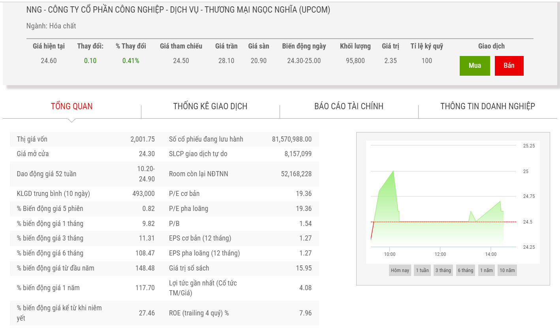The width and height of the screenshot is (560, 332).
Task: Click the Thị giá vốn row
Action: coord(85,139)
